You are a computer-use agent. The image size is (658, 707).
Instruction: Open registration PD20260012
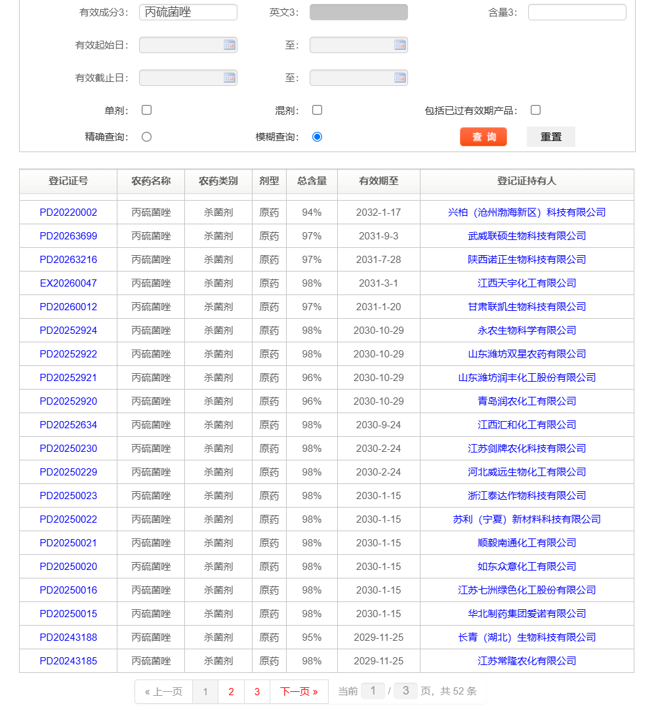(68, 307)
